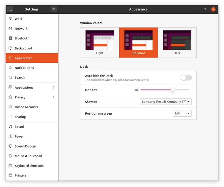Image resolution: width=224 pixels, height=187 pixels.
Task: Click the 'Auto-hide the Dock' label
Action: tap(99, 76)
